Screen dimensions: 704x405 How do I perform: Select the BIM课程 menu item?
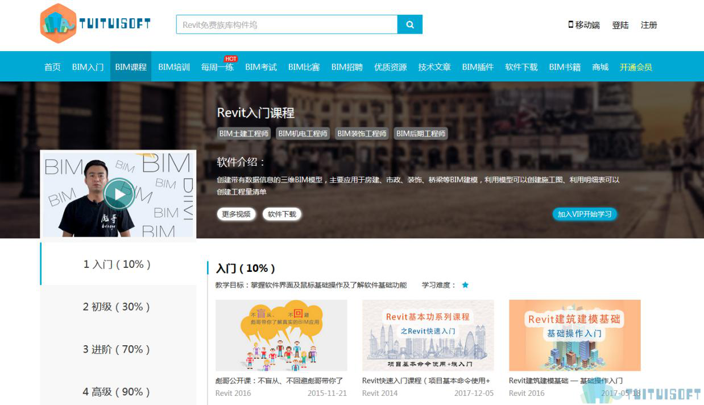tap(131, 67)
